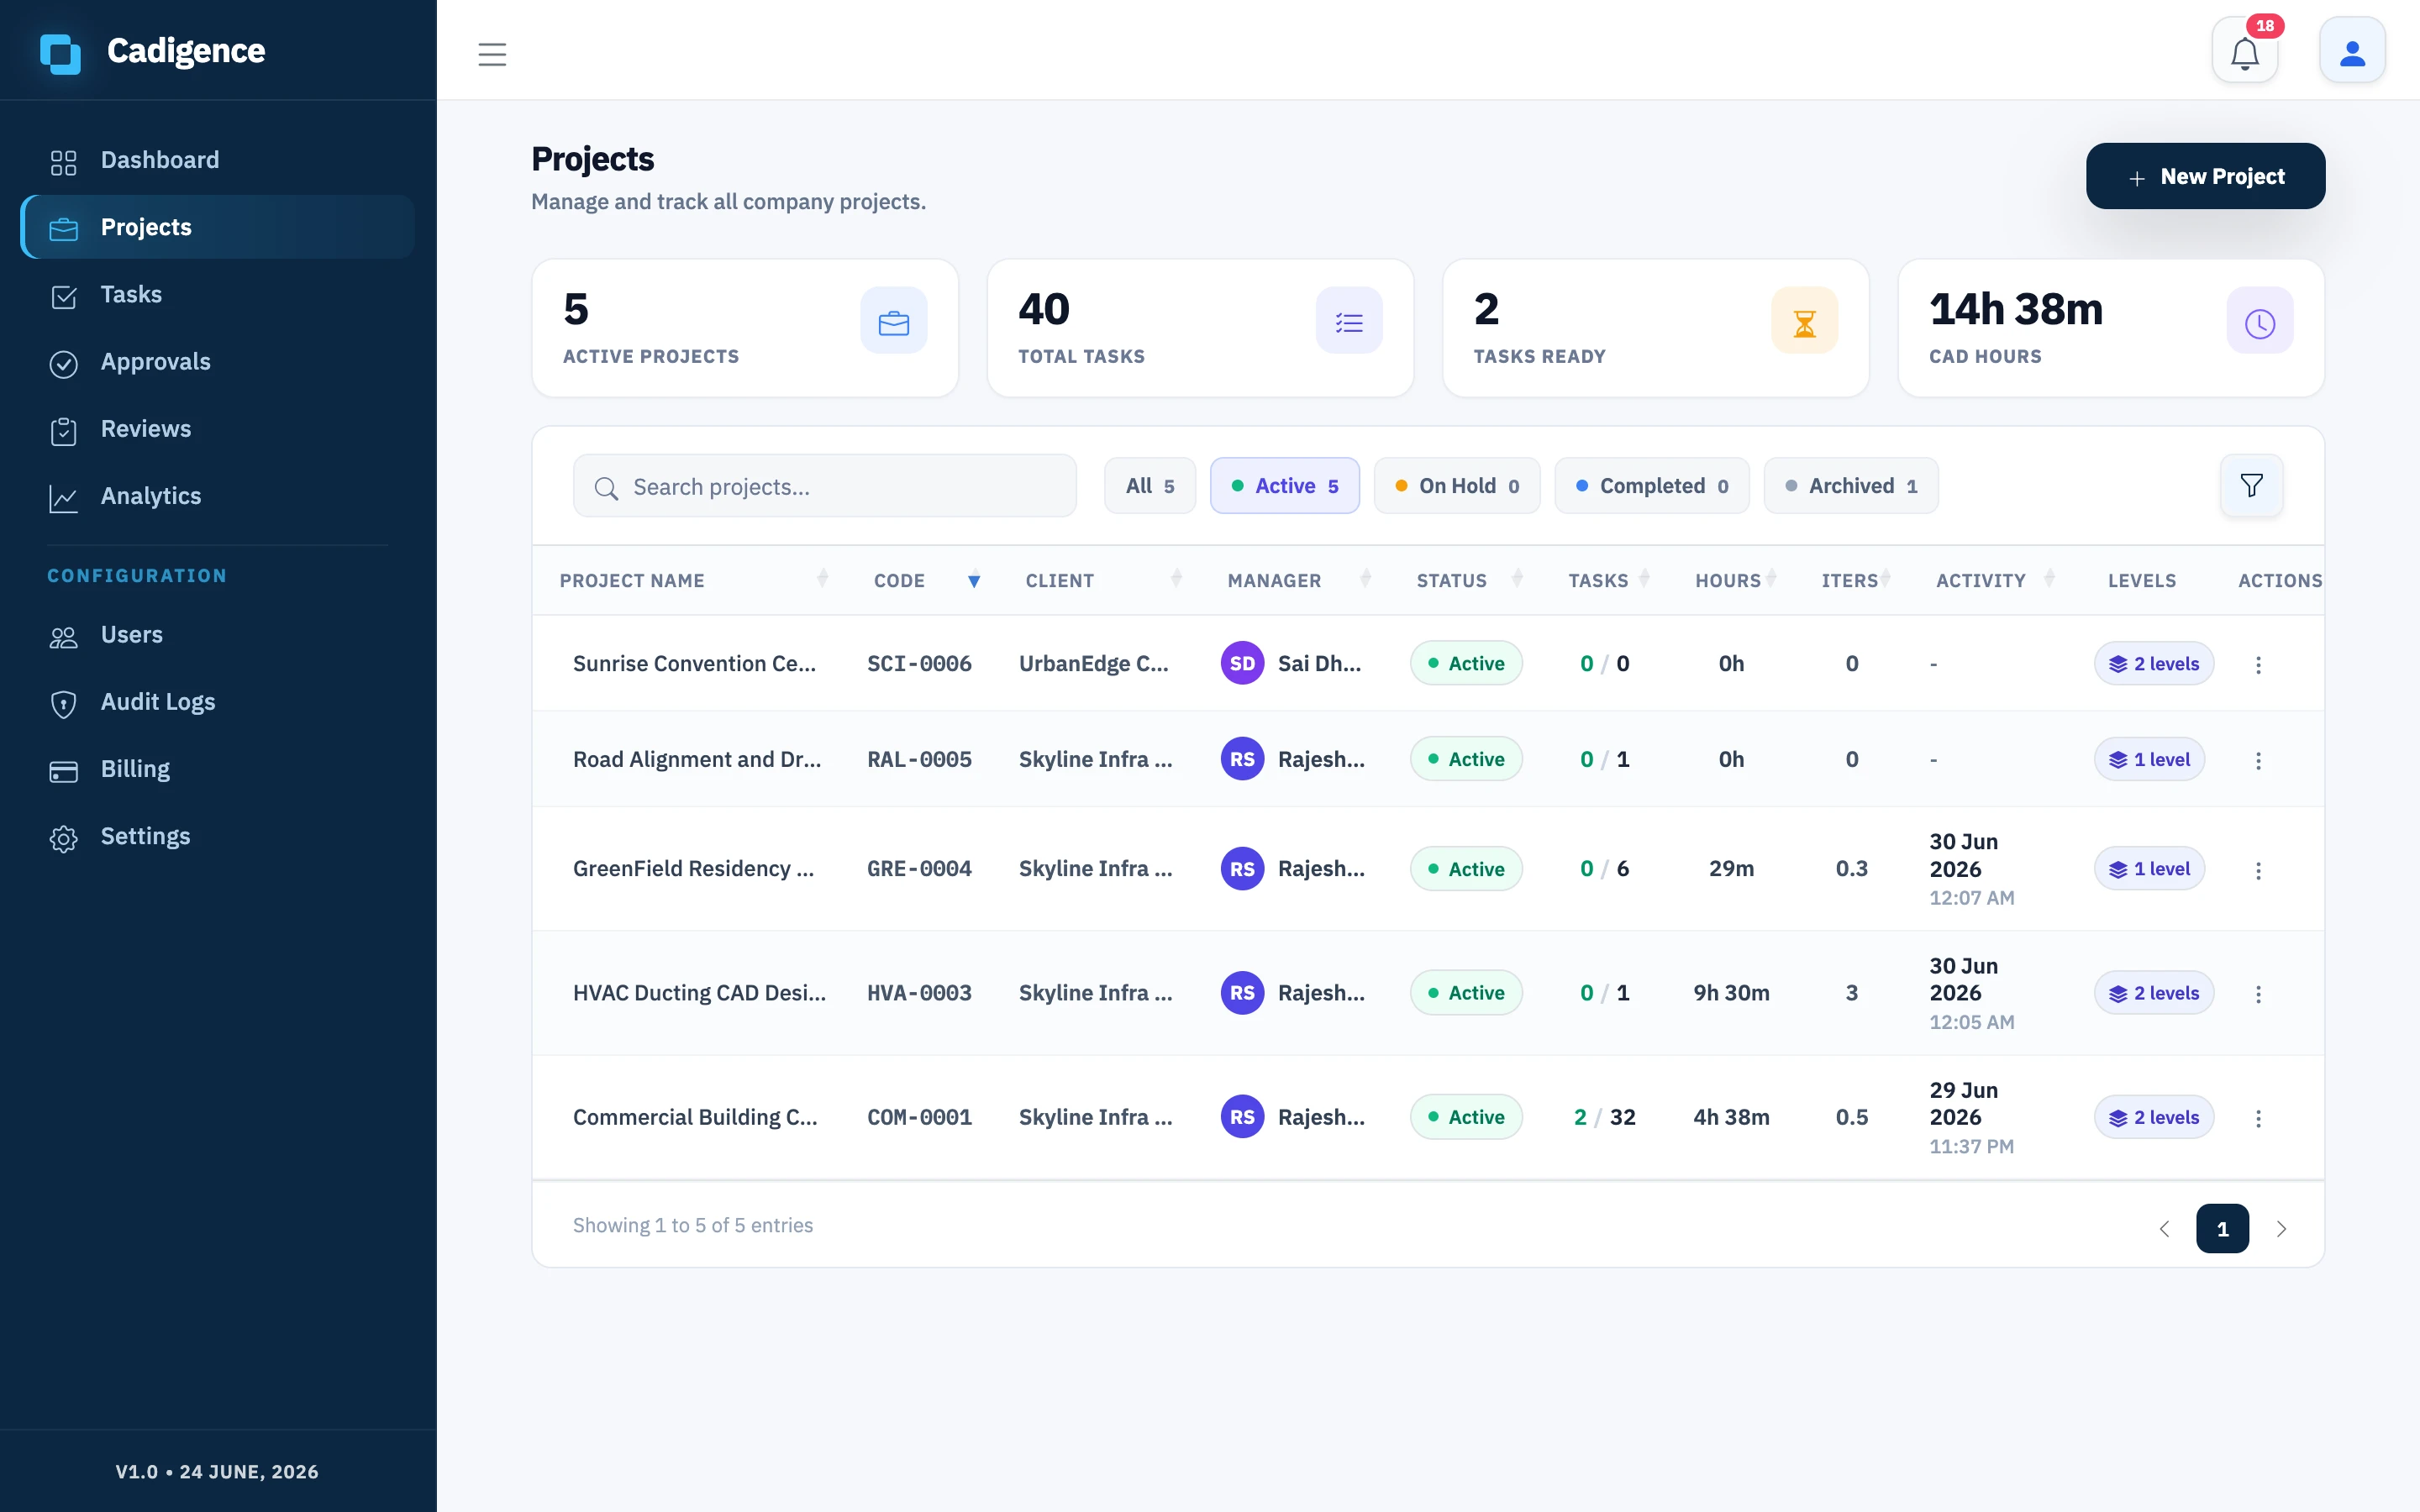
Task: Click the SD manager avatar
Action: 1242,663
